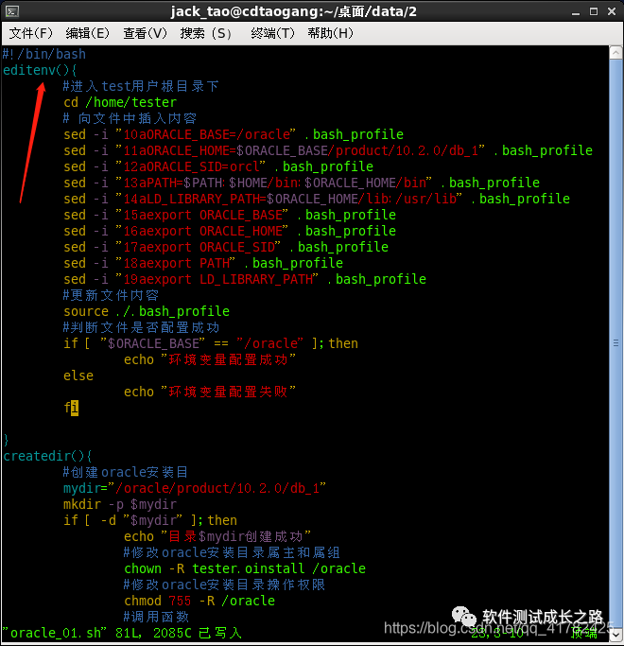Screen dimensions: 624x646
Task: Open the 文件(F) menu
Action: pyautogui.click(x=31, y=33)
